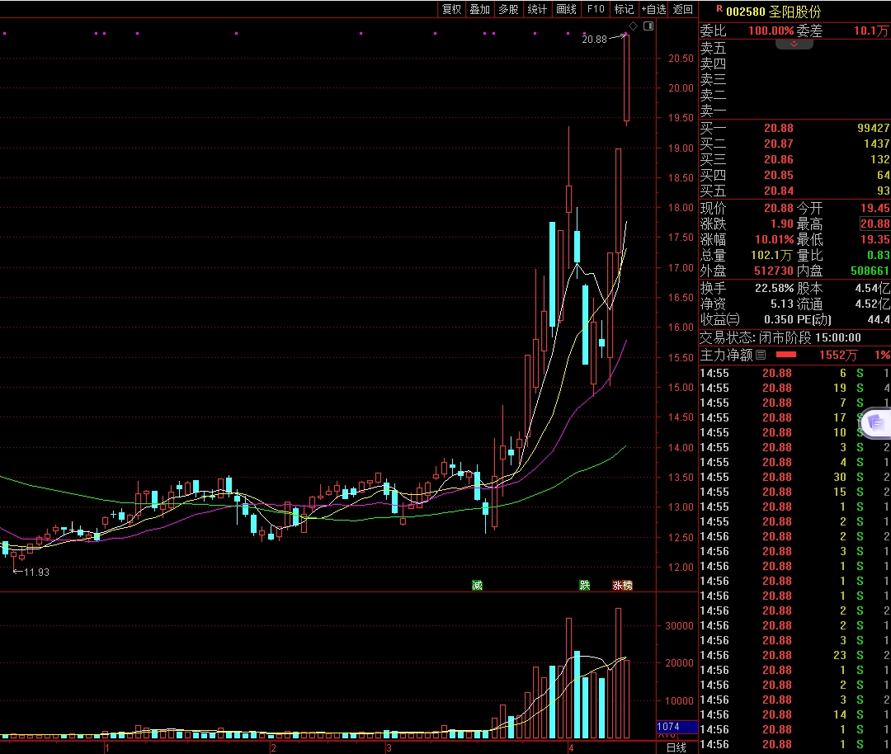The image size is (891, 754).
Task: Click the blue 1074 volume scale box
Action: click(x=668, y=727)
